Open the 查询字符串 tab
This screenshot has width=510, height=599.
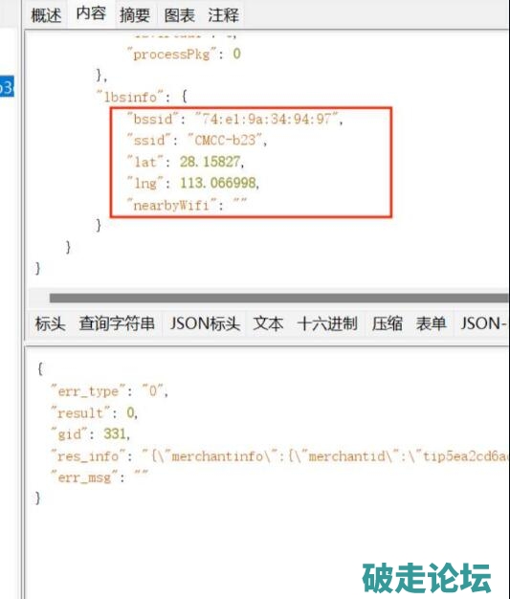point(117,323)
